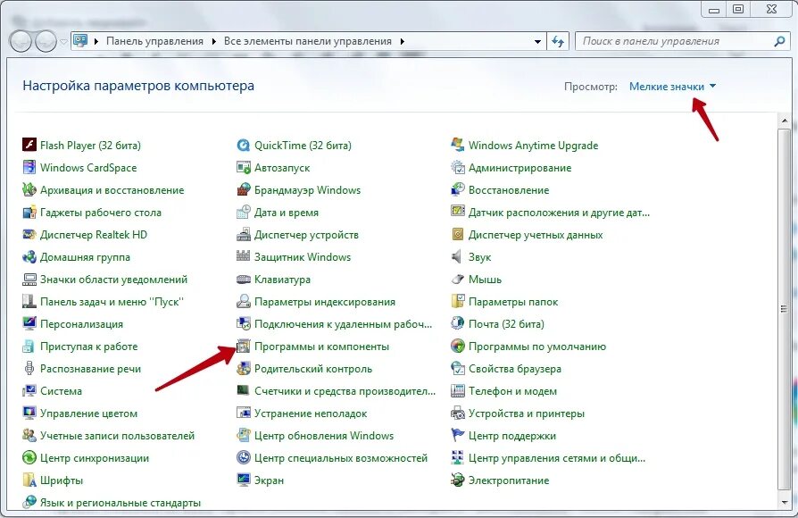Open the Центр обновления Windows icon
The height and width of the screenshot is (518, 798).
[x=244, y=436]
